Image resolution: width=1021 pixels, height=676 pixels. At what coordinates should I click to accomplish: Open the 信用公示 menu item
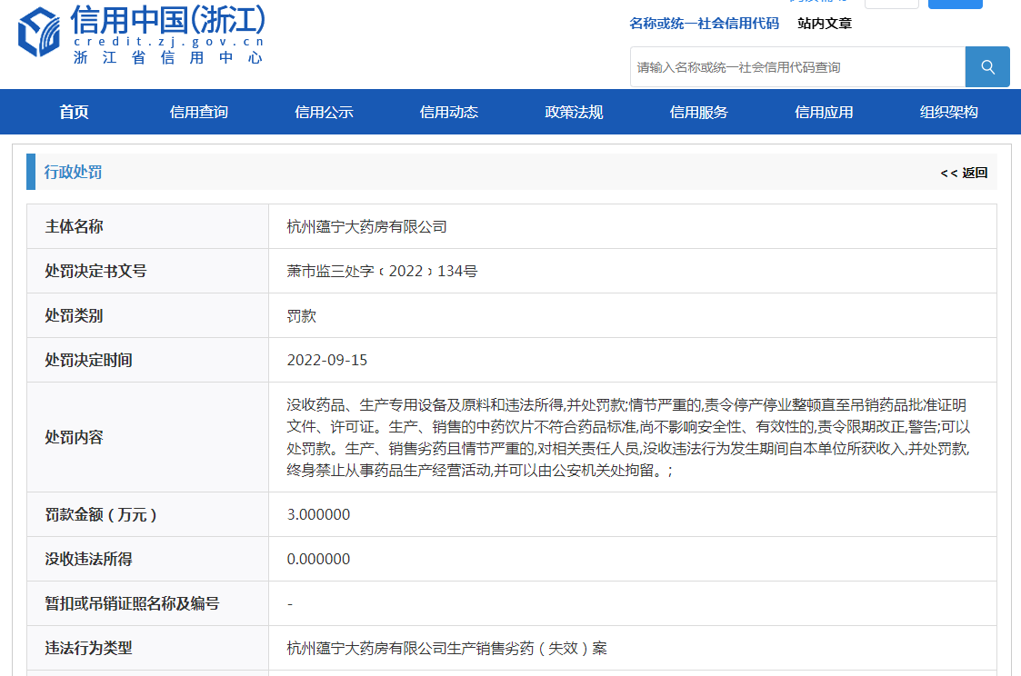324,112
